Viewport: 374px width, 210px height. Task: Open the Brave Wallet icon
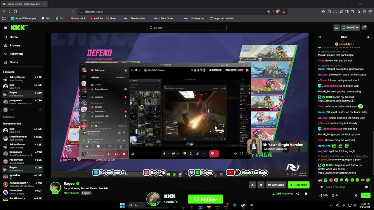point(353,12)
